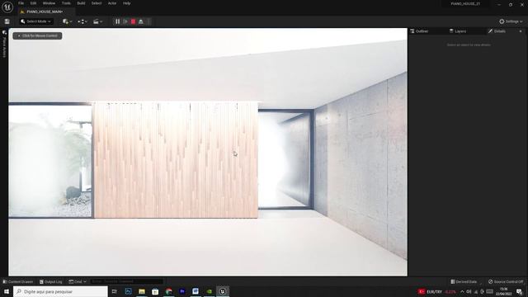The height and width of the screenshot is (297, 528).
Task: Close the Details tab
Action: 521,31
